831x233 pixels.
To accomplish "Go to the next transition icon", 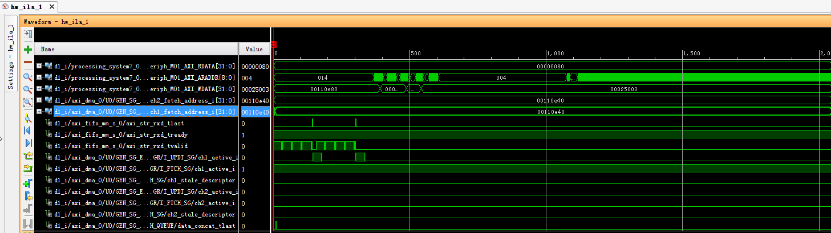I will pyautogui.click(x=28, y=169).
